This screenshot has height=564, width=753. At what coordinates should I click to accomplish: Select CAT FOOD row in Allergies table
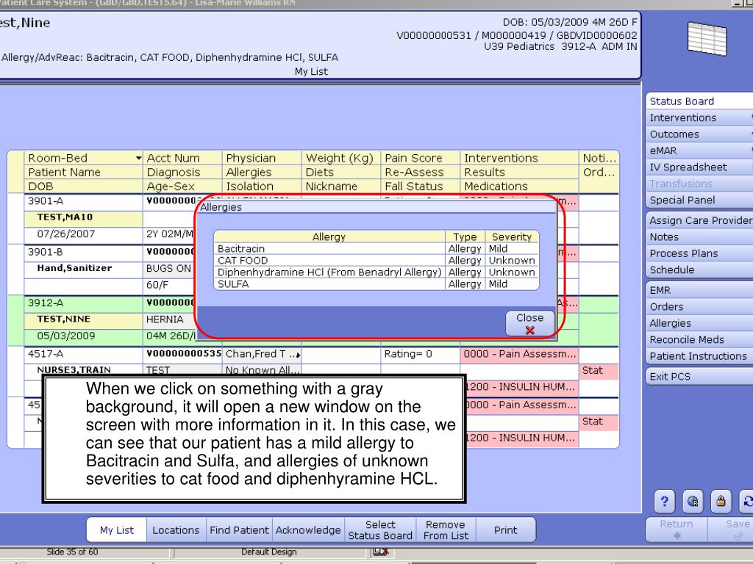coord(376,261)
